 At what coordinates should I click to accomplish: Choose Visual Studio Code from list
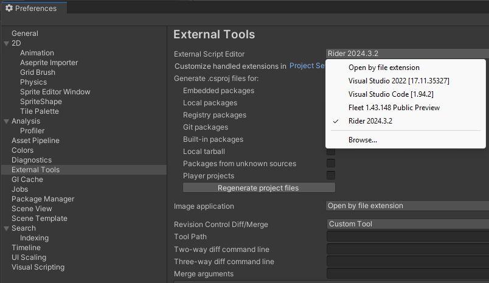pyautogui.click(x=406, y=94)
